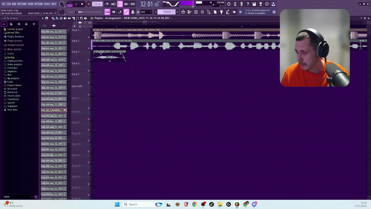
Task: Pause playback with the pause button
Action: pos(76,4)
